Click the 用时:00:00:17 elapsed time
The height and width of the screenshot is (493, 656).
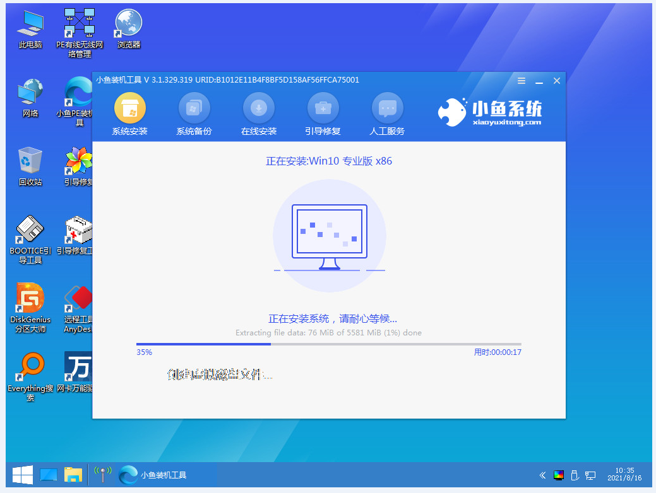click(498, 352)
